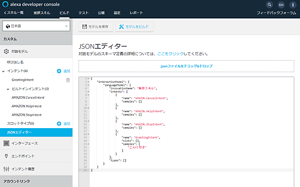Select AMAZON.StopIntent in sidebar
The height and width of the screenshot is (187, 300).
click(26, 115)
